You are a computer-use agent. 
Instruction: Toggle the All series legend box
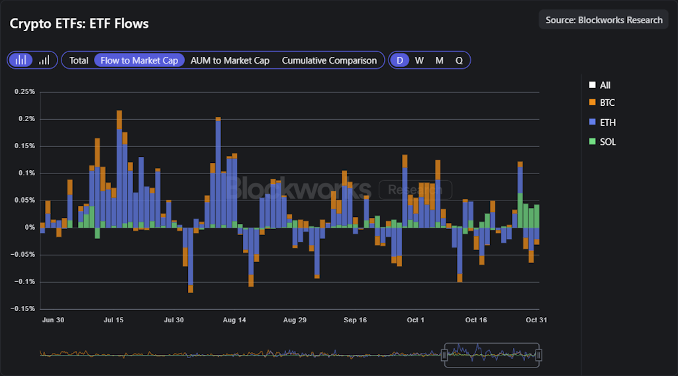(x=592, y=85)
